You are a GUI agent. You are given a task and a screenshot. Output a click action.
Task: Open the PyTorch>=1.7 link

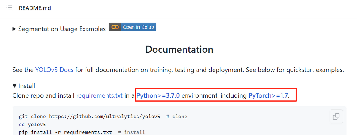coord(268,95)
